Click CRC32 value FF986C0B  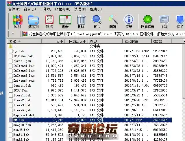coord(160,100)
